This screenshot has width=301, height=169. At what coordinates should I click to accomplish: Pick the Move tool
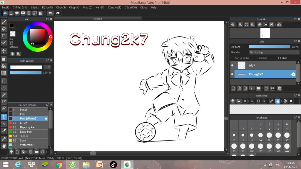(4, 51)
